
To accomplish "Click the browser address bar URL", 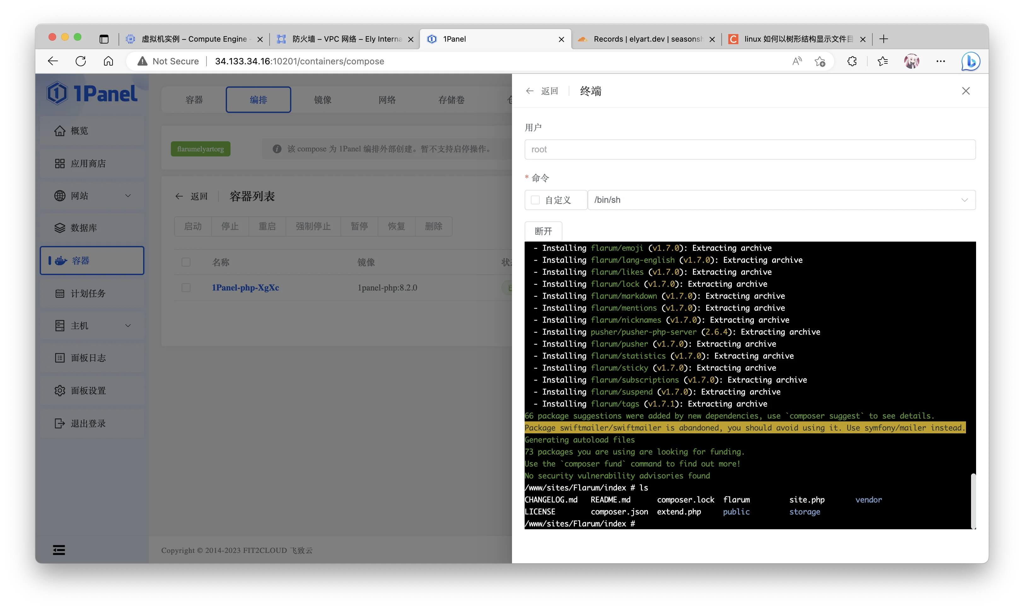I will pyautogui.click(x=300, y=61).
